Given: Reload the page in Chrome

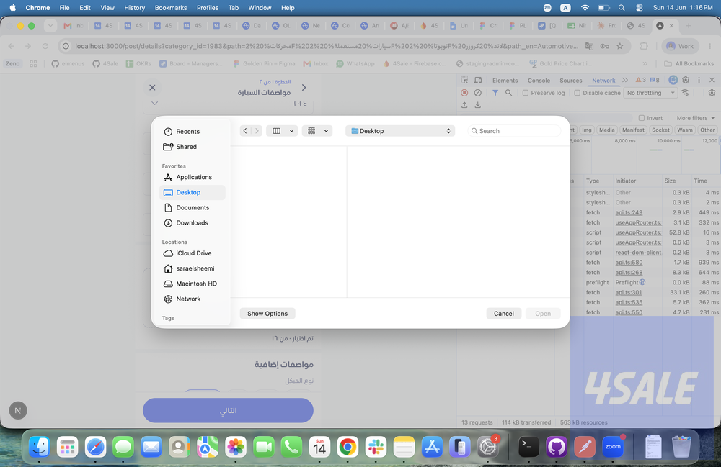Looking at the screenshot, I should click(45, 46).
